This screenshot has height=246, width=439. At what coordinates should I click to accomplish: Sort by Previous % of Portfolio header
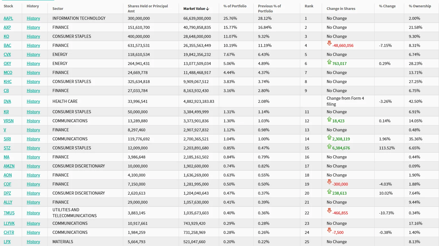point(269,8)
